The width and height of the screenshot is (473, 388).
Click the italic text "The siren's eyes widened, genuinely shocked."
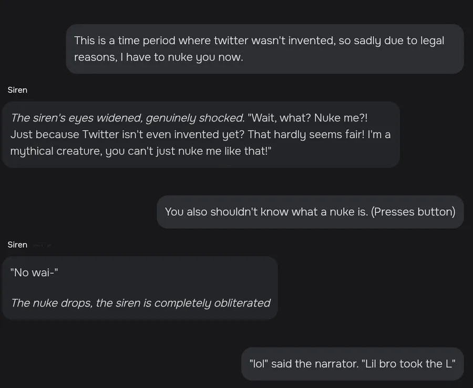pyautogui.click(x=128, y=118)
